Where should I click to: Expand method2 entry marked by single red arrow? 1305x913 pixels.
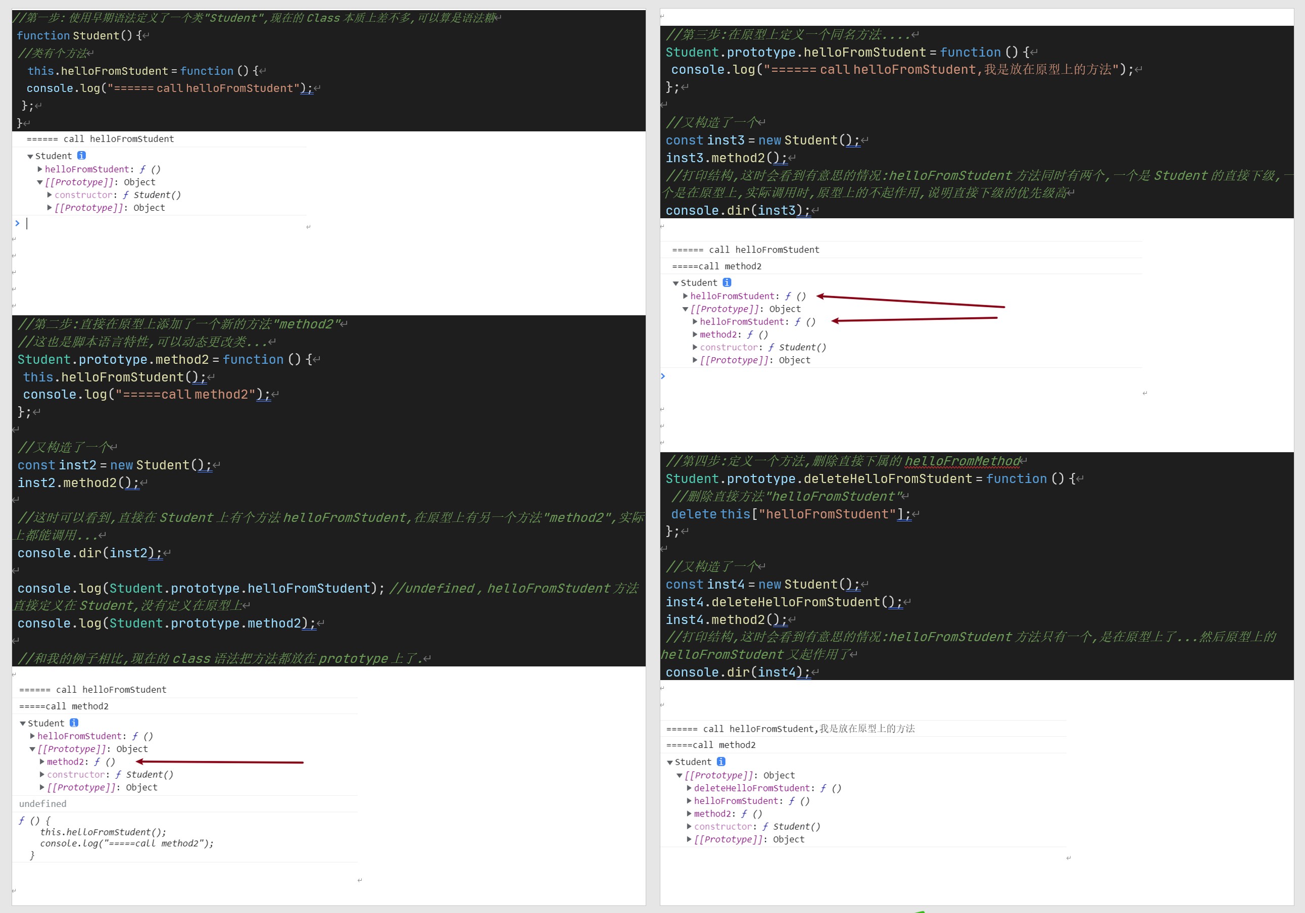coord(42,762)
